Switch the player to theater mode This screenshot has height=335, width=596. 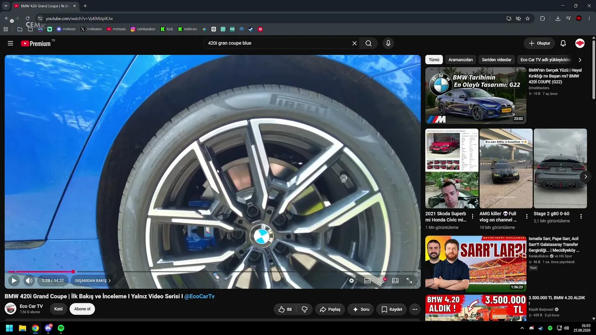pyautogui.click(x=395, y=281)
